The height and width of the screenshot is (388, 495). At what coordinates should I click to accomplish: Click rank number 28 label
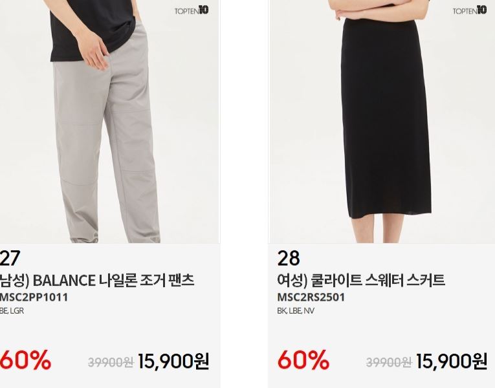point(289,258)
